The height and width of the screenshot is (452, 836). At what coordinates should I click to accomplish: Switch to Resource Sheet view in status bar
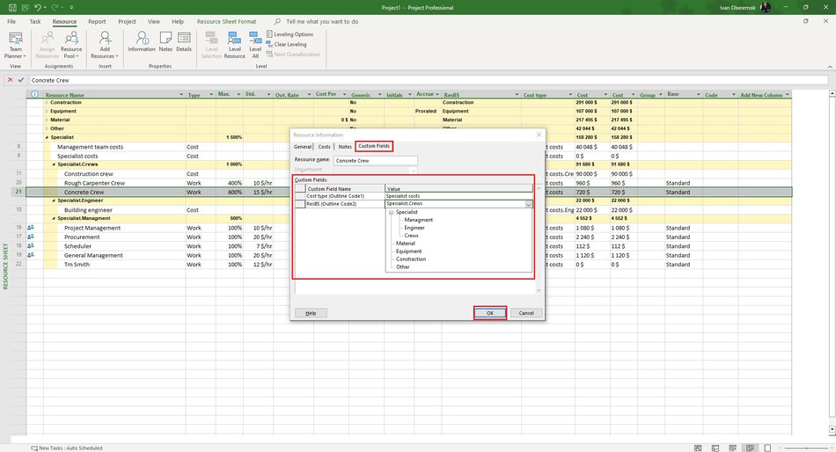coord(750,448)
